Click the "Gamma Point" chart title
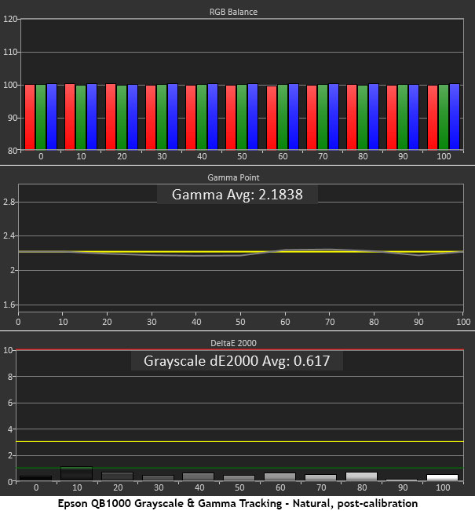The width and height of the screenshot is (475, 511). coord(233,177)
